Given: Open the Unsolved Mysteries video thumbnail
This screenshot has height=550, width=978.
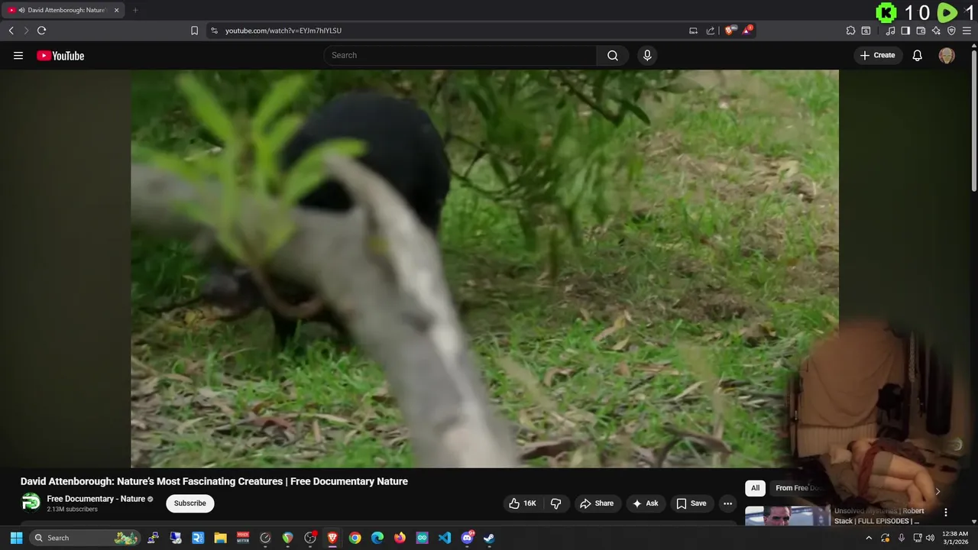Looking at the screenshot, I should (788, 516).
